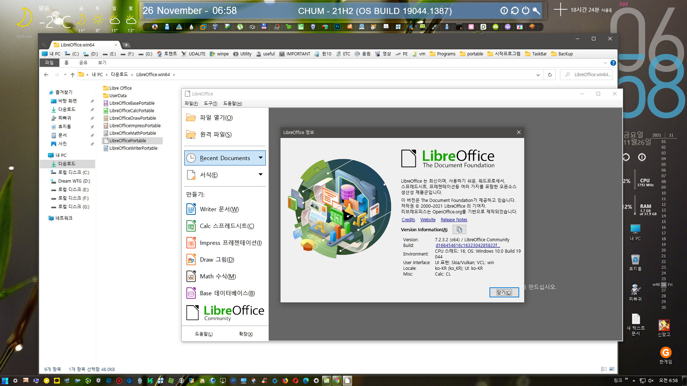The width and height of the screenshot is (687, 386).
Task: Click the wrench settings icon in top bar
Action: pyautogui.click(x=536, y=11)
